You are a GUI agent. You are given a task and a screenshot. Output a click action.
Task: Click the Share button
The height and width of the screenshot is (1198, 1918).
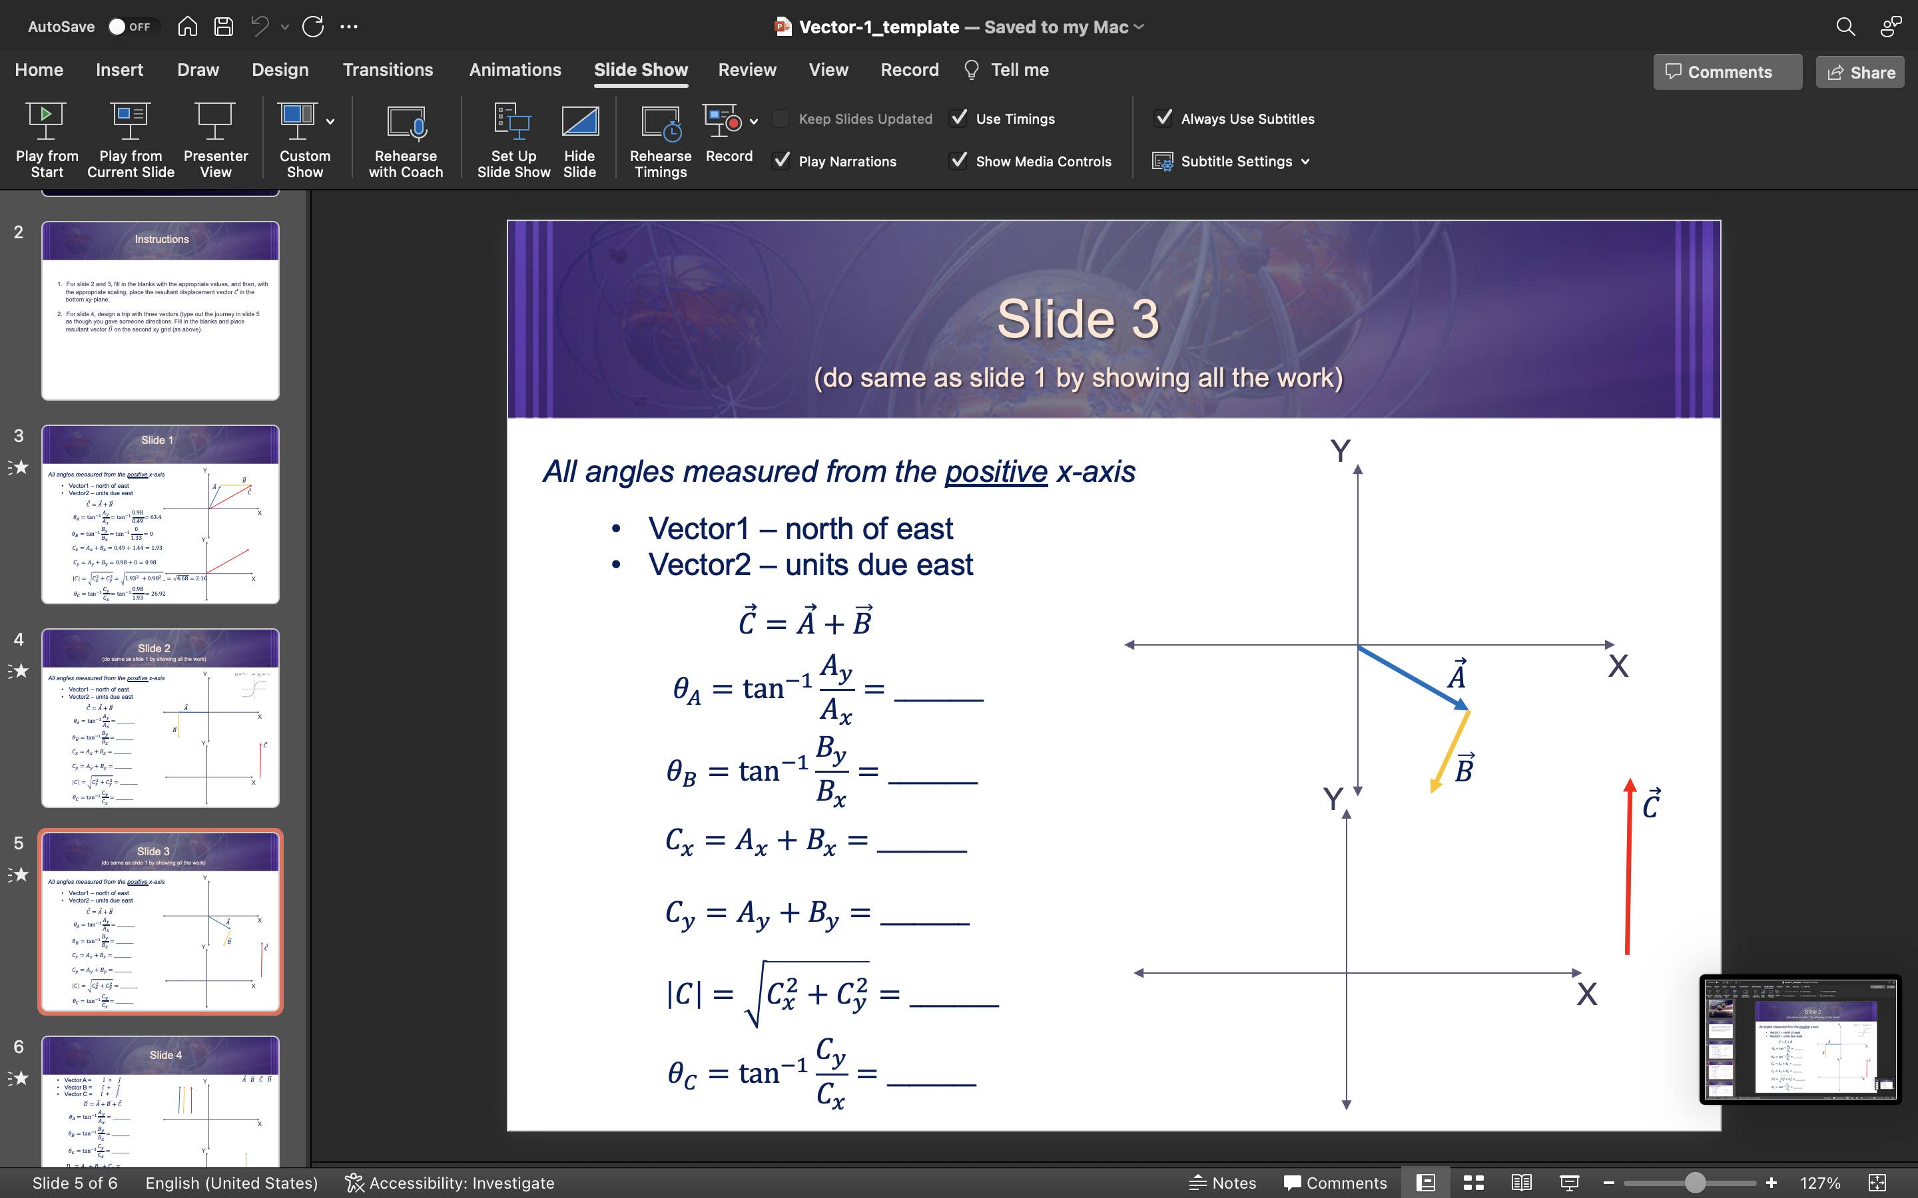1859,72
